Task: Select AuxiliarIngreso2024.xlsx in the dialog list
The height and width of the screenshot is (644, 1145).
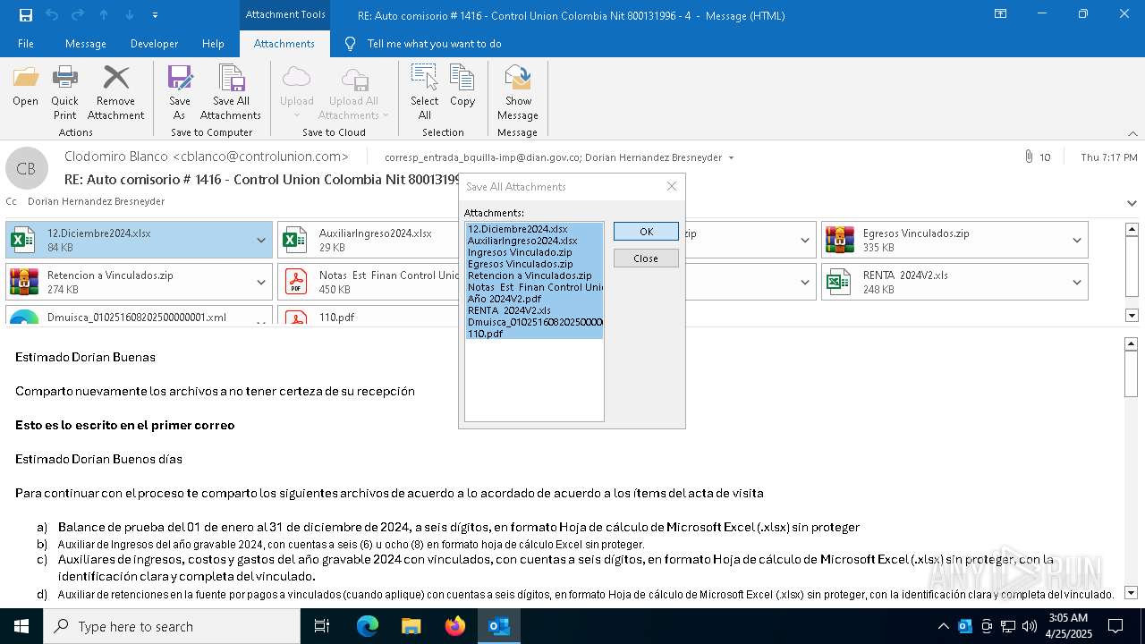Action: (x=534, y=241)
